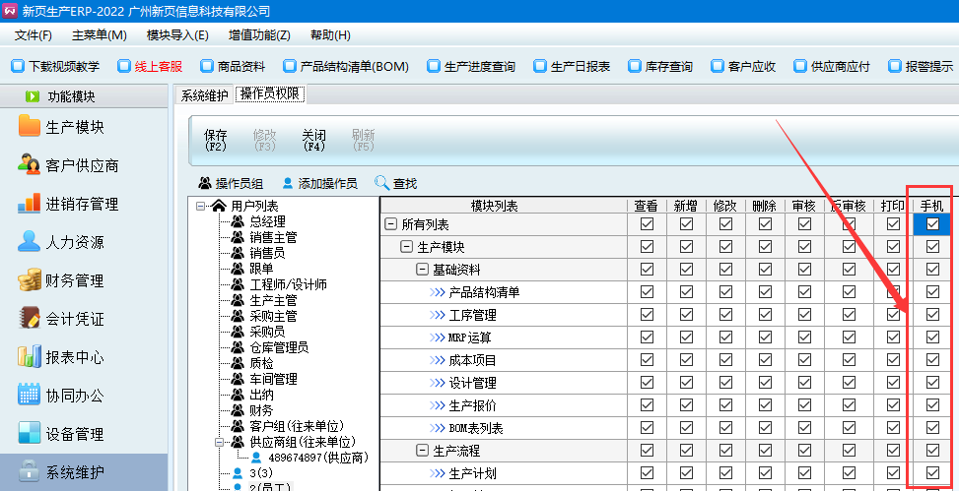Click the 保存 (F2) button
Image resolution: width=959 pixels, height=491 pixels.
[x=215, y=140]
